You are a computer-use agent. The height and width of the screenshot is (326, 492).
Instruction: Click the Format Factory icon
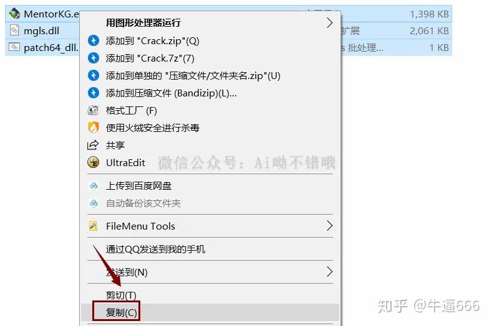tap(93, 110)
